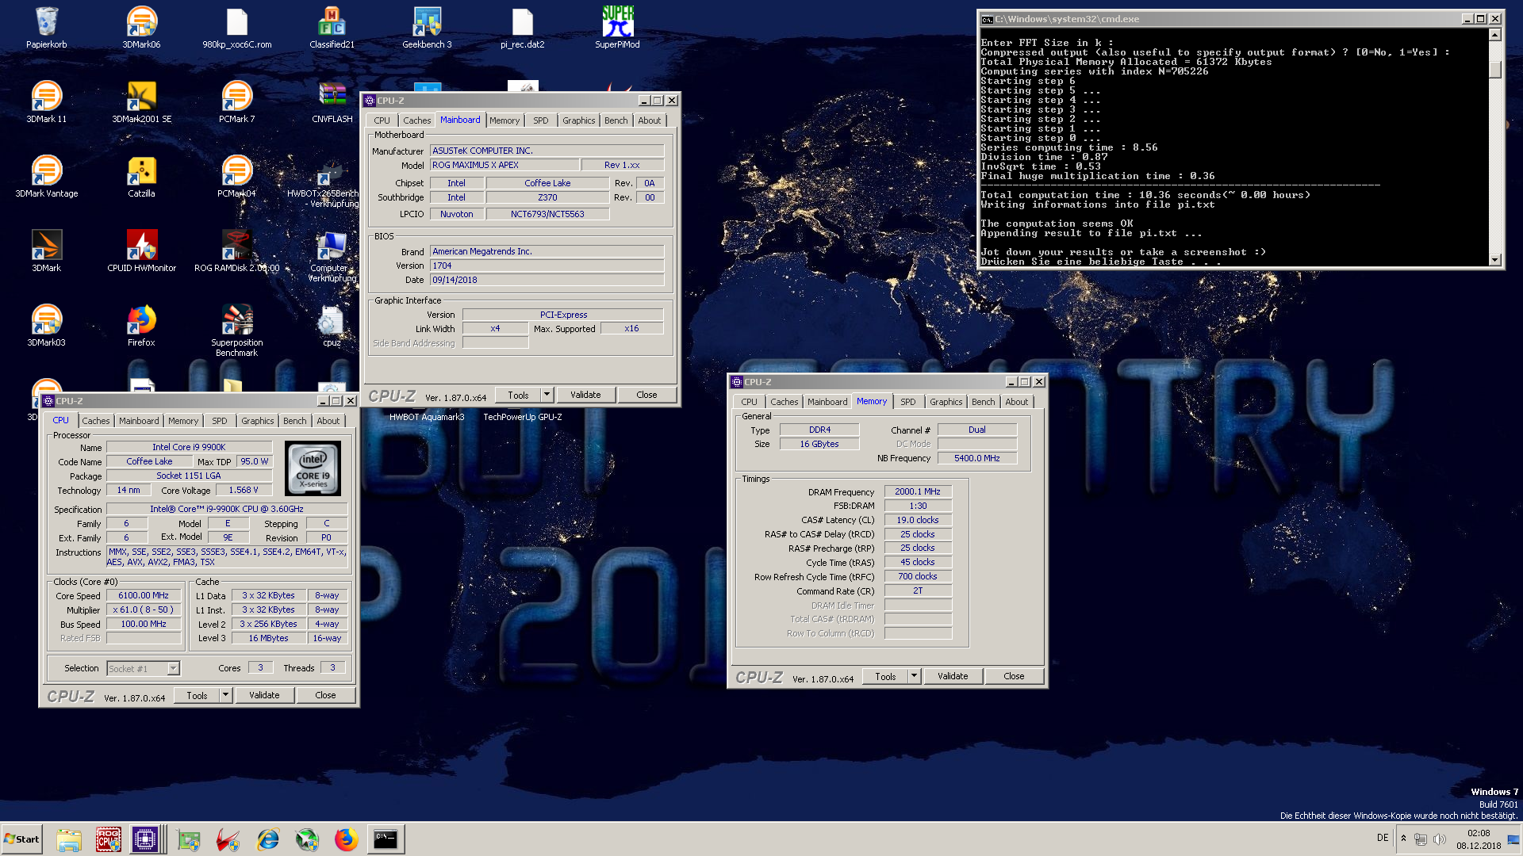Launch Firefox from the taskbar
Image resolution: width=1523 pixels, height=856 pixels.
click(346, 839)
